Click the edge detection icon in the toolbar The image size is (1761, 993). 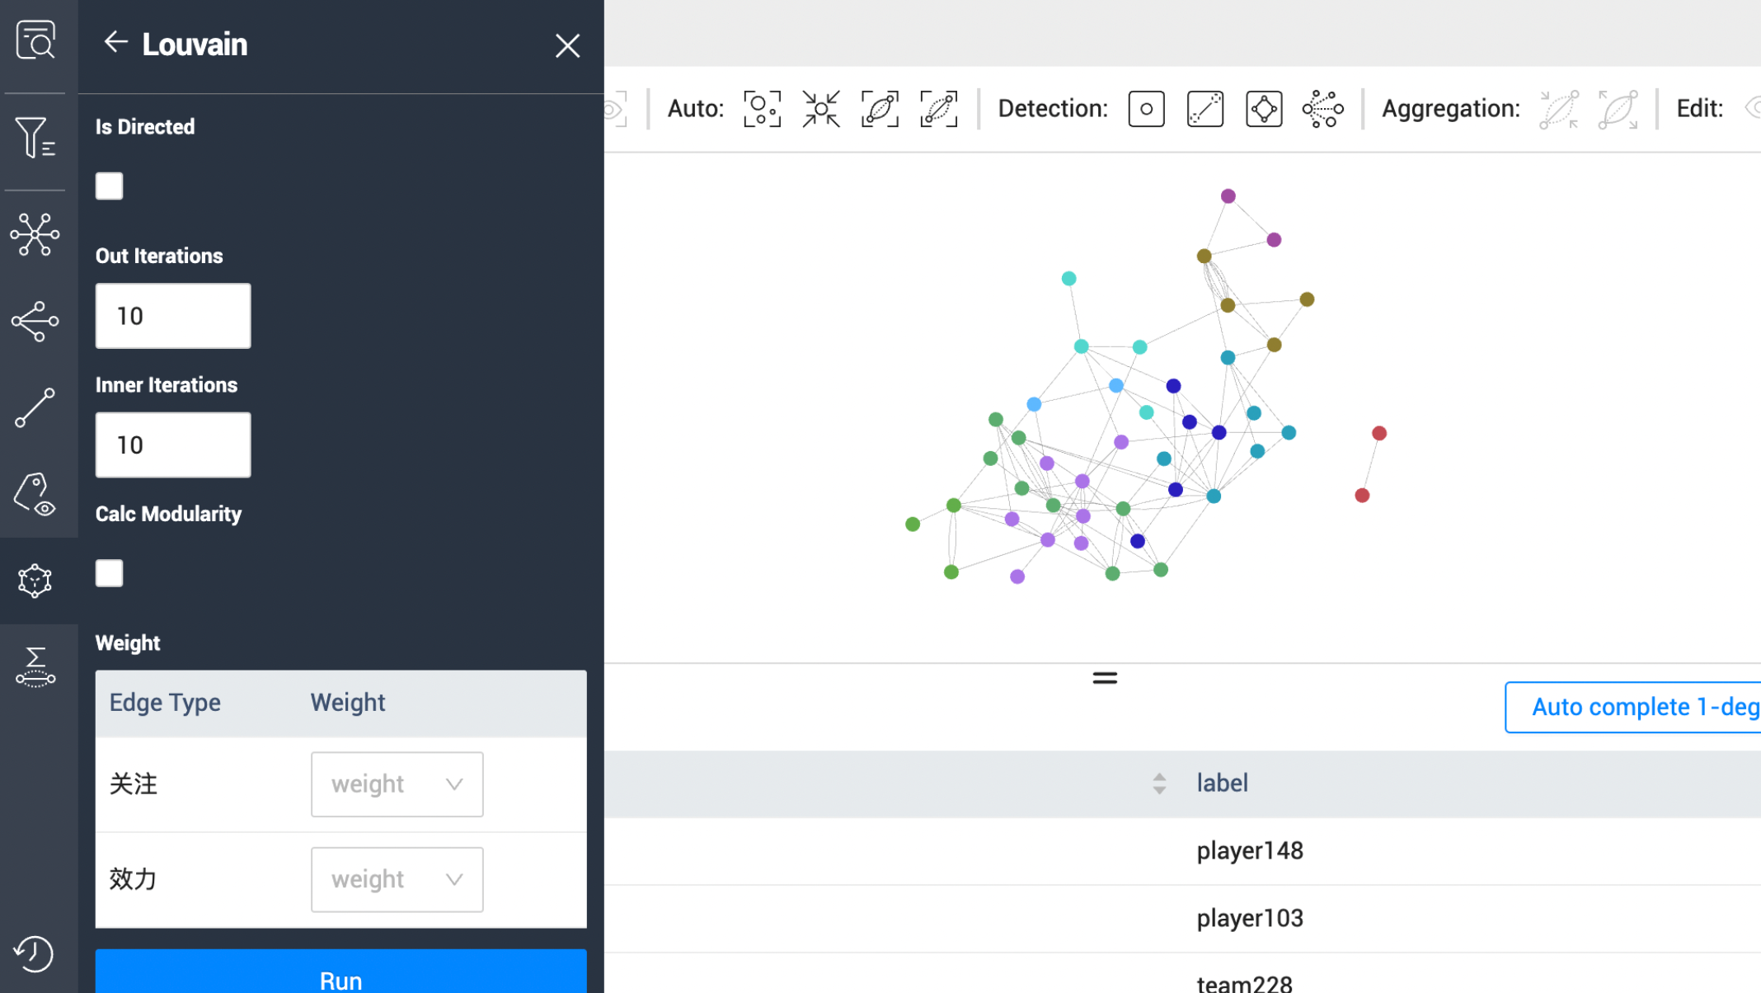tap(1205, 108)
